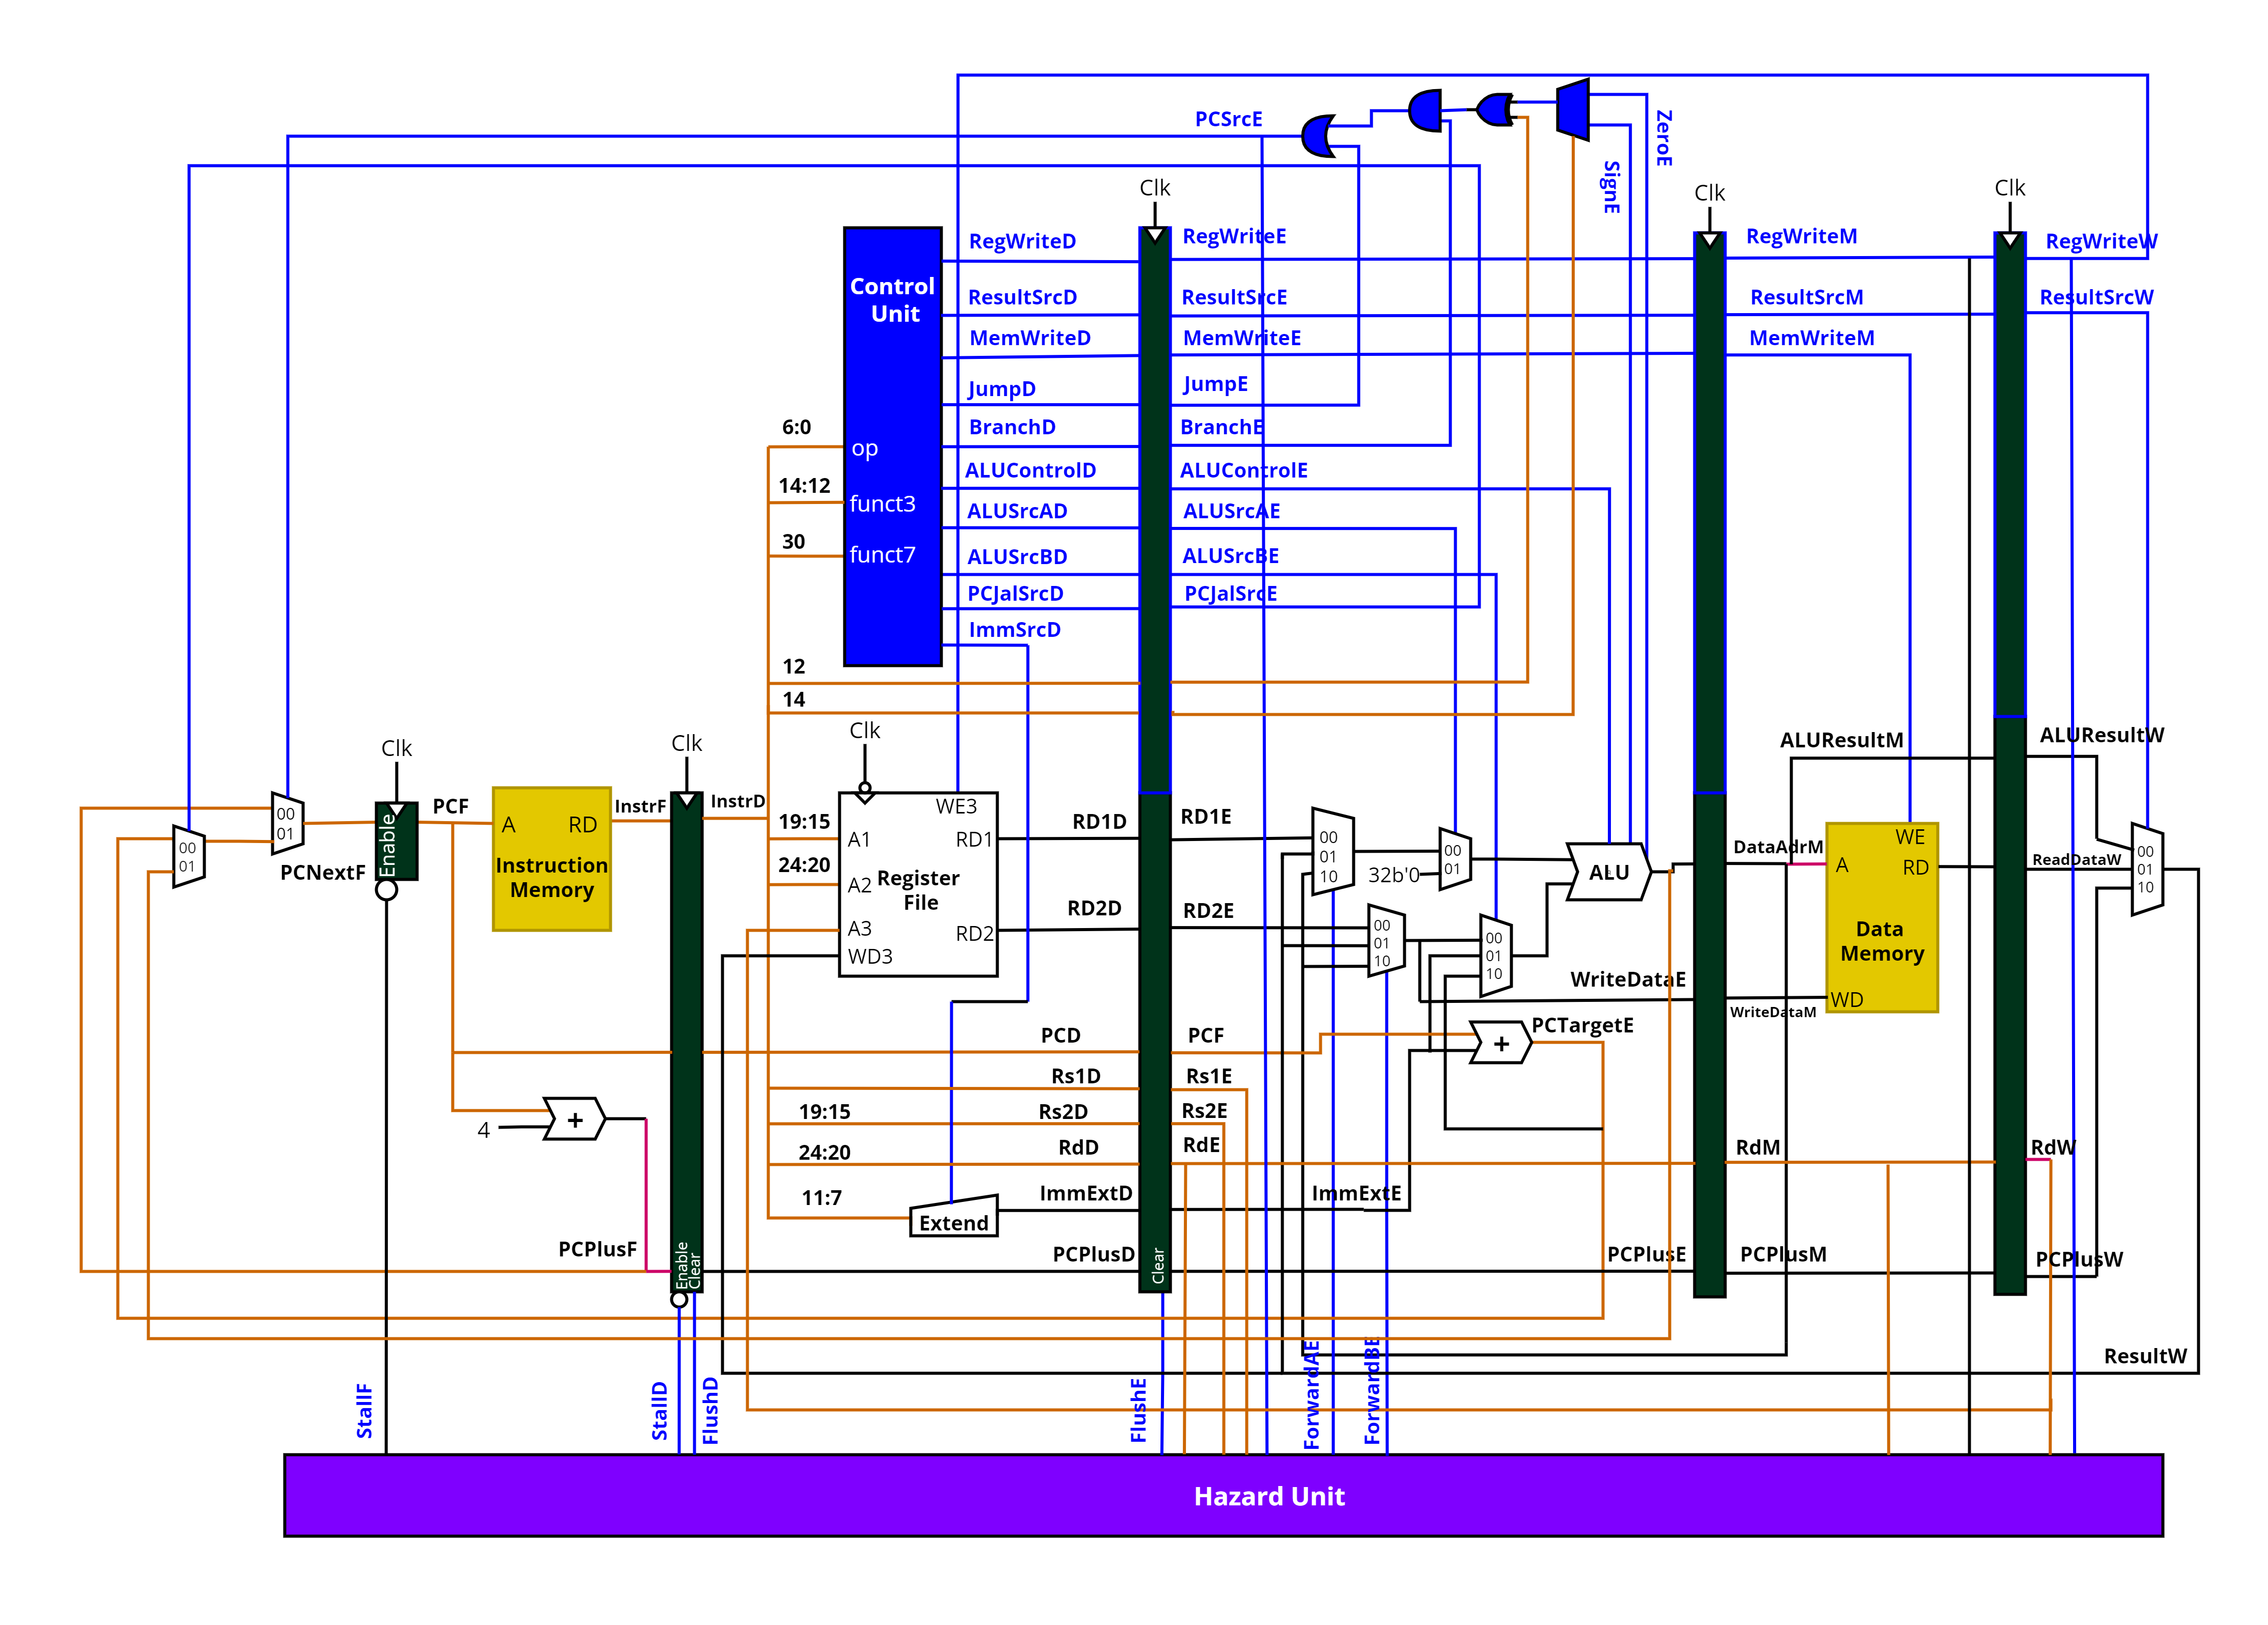The width and height of the screenshot is (2268, 1625).
Task: Click the ALUResultW label
Action: click(2101, 735)
